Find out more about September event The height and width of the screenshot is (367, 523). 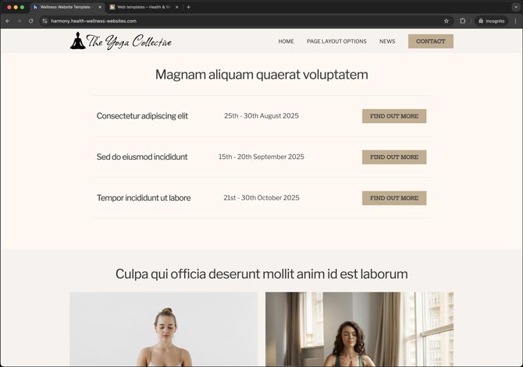pos(394,157)
